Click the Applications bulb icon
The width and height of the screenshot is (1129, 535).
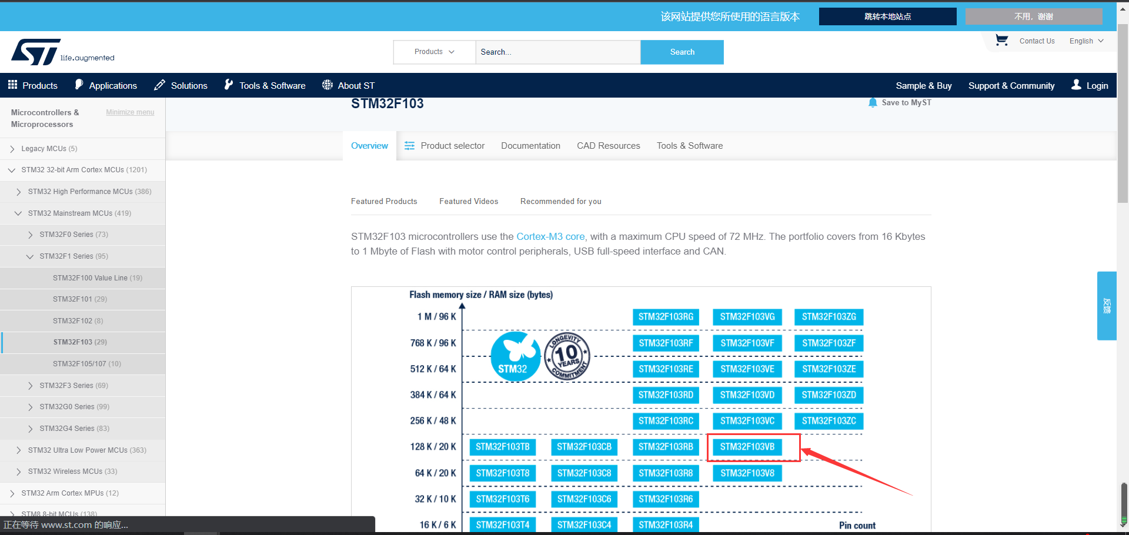(79, 85)
